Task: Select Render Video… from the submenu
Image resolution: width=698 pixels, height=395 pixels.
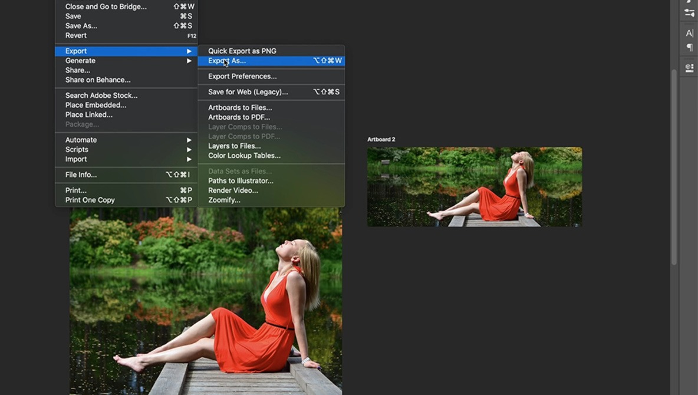Action: [233, 190]
